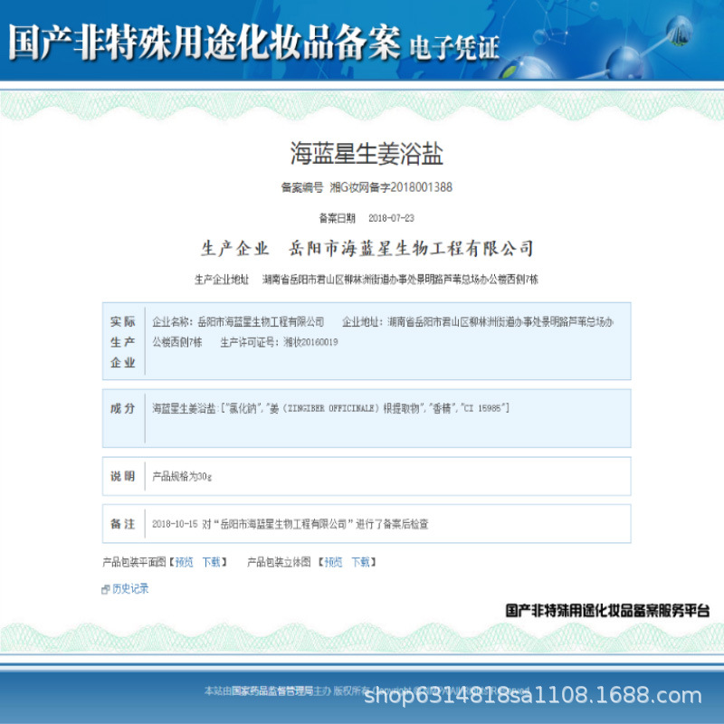Image resolution: width=724 pixels, height=724 pixels.
Task: Click the 国产非特殊用途化妆品备案 banner title
Action: coord(205,43)
